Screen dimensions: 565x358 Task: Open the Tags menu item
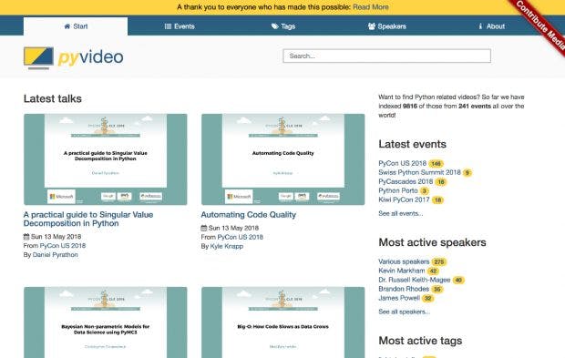283,26
